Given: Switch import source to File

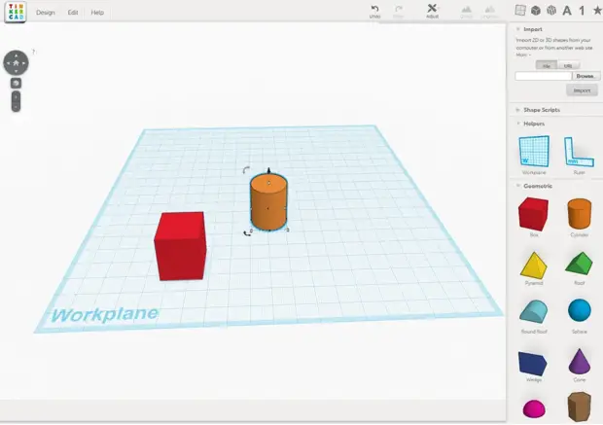Looking at the screenshot, I should pos(546,66).
